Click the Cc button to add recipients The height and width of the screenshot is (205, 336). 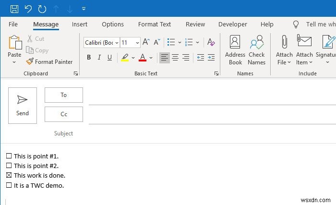tap(64, 114)
